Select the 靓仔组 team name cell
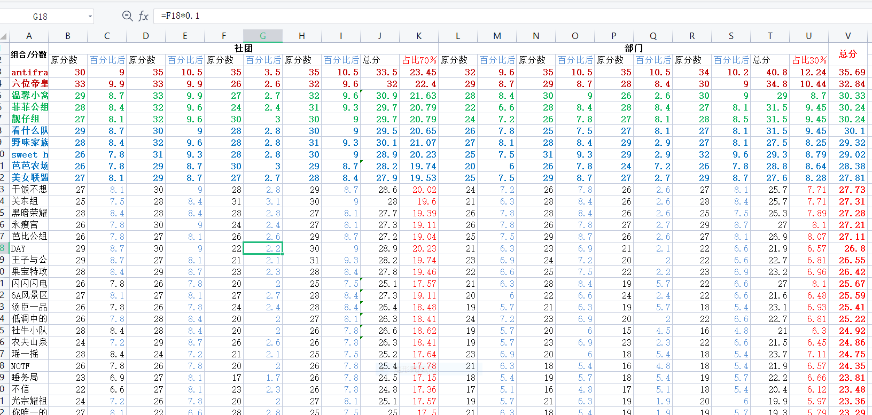 pos(29,119)
